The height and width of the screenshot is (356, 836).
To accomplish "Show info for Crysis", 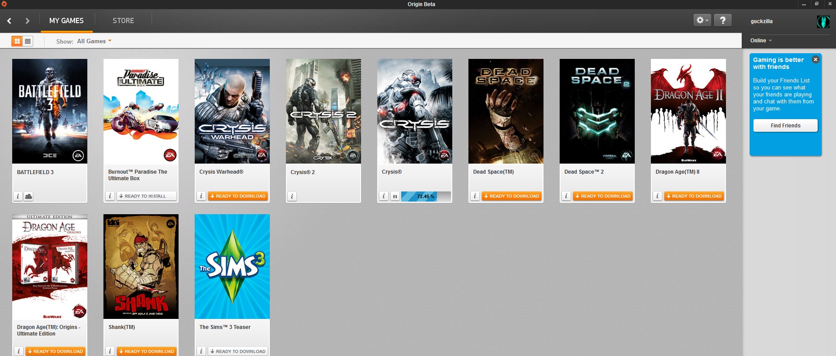I will coord(384,196).
